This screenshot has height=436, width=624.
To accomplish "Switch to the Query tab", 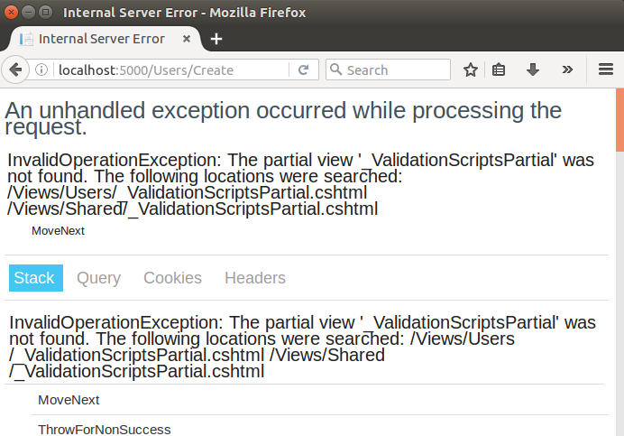I will (98, 278).
